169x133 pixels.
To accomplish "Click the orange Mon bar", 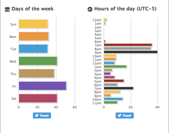I will click(34, 36).
